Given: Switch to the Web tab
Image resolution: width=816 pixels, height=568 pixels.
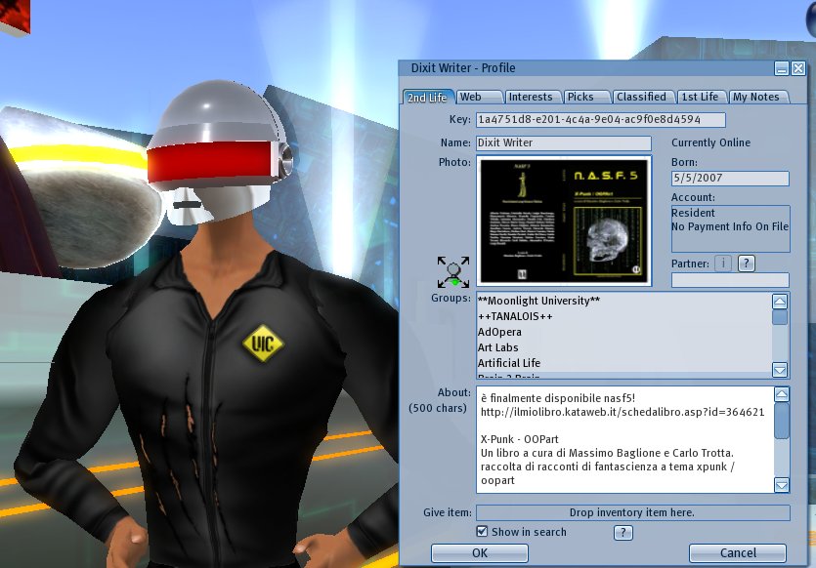Looking at the screenshot, I should pos(479,97).
